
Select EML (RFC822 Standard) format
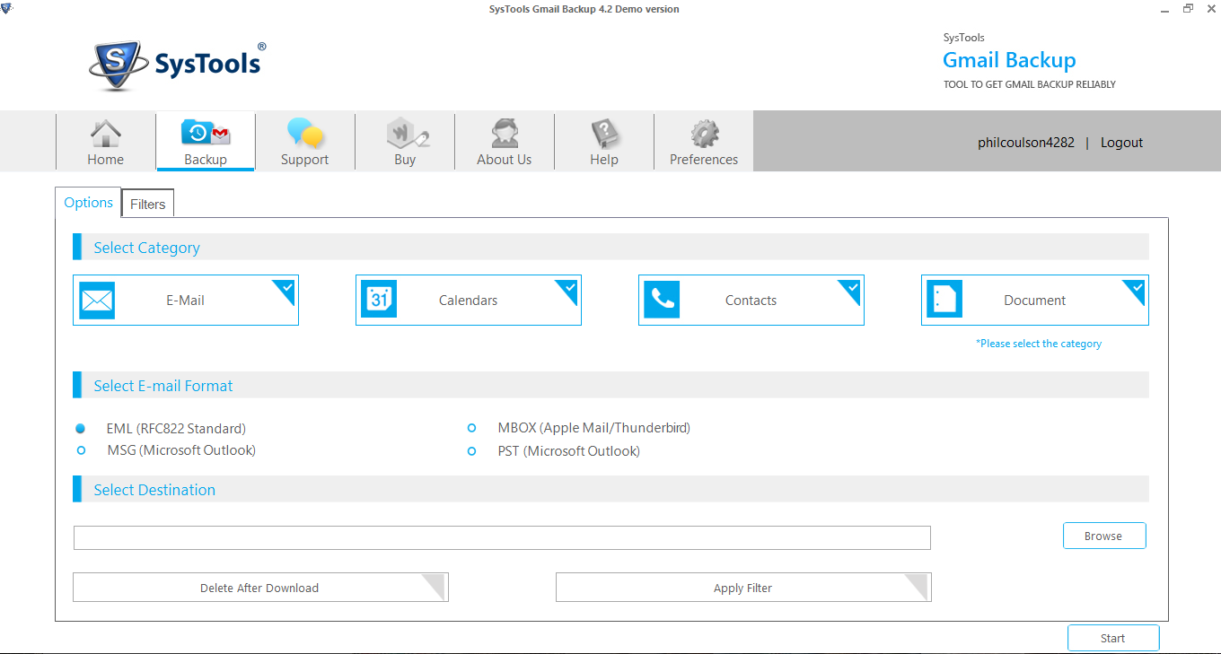[81, 429]
